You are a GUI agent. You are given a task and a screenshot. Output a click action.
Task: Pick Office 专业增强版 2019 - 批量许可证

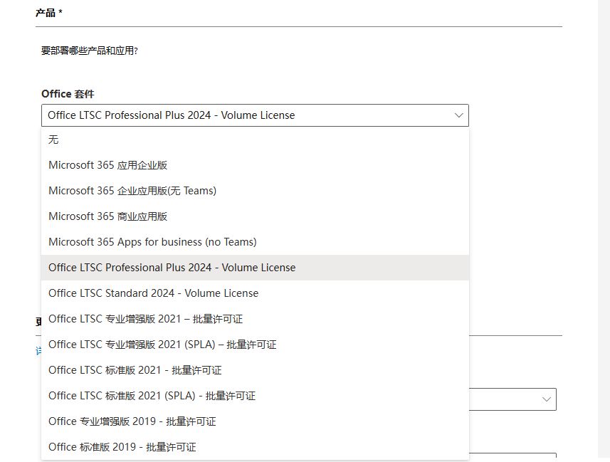(x=132, y=421)
